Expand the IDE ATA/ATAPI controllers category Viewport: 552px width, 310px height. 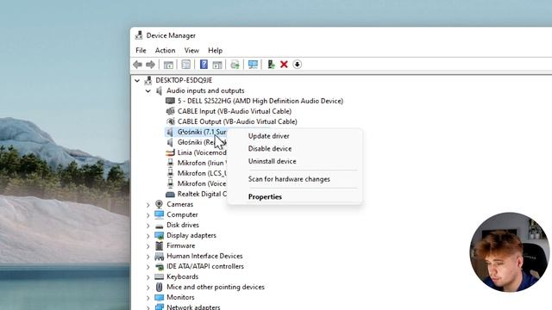click(x=148, y=267)
